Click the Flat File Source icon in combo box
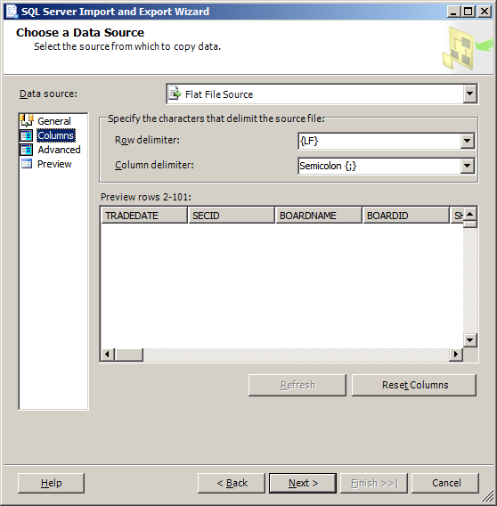 tap(175, 94)
